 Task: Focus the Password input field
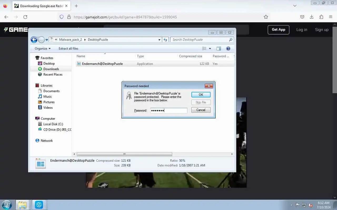point(169,111)
